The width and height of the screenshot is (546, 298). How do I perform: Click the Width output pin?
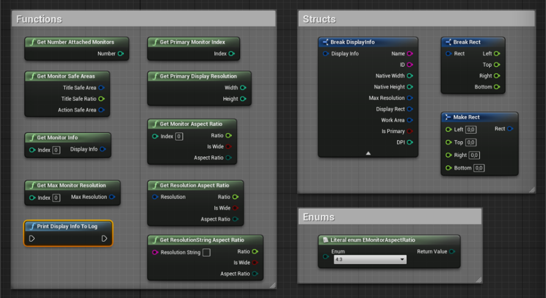pos(243,88)
